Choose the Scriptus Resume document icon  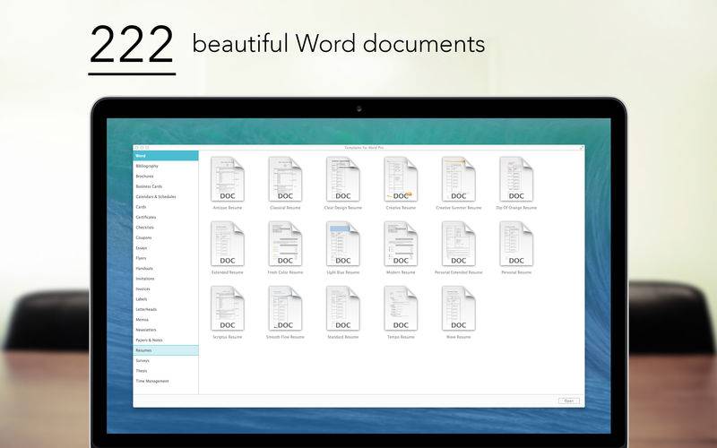pyautogui.click(x=228, y=308)
